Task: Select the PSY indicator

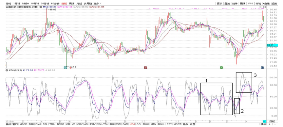Action: pyautogui.click(x=169, y=124)
